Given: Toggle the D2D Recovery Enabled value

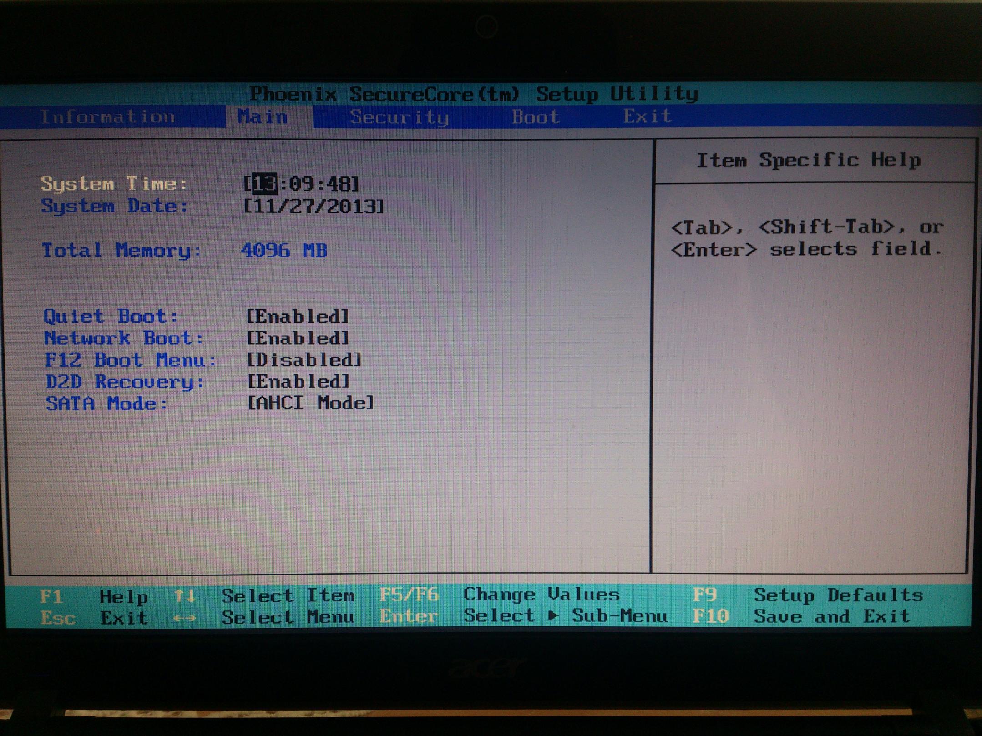Looking at the screenshot, I should [x=299, y=382].
